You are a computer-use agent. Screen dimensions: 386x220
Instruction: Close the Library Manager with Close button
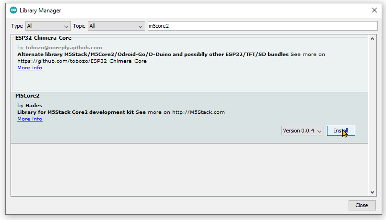[362, 205]
